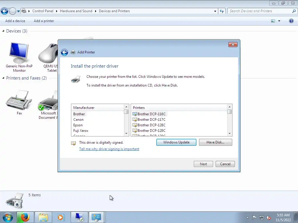Open the Devices and Printers help icon
298x223 pixels.
(x=291, y=21)
